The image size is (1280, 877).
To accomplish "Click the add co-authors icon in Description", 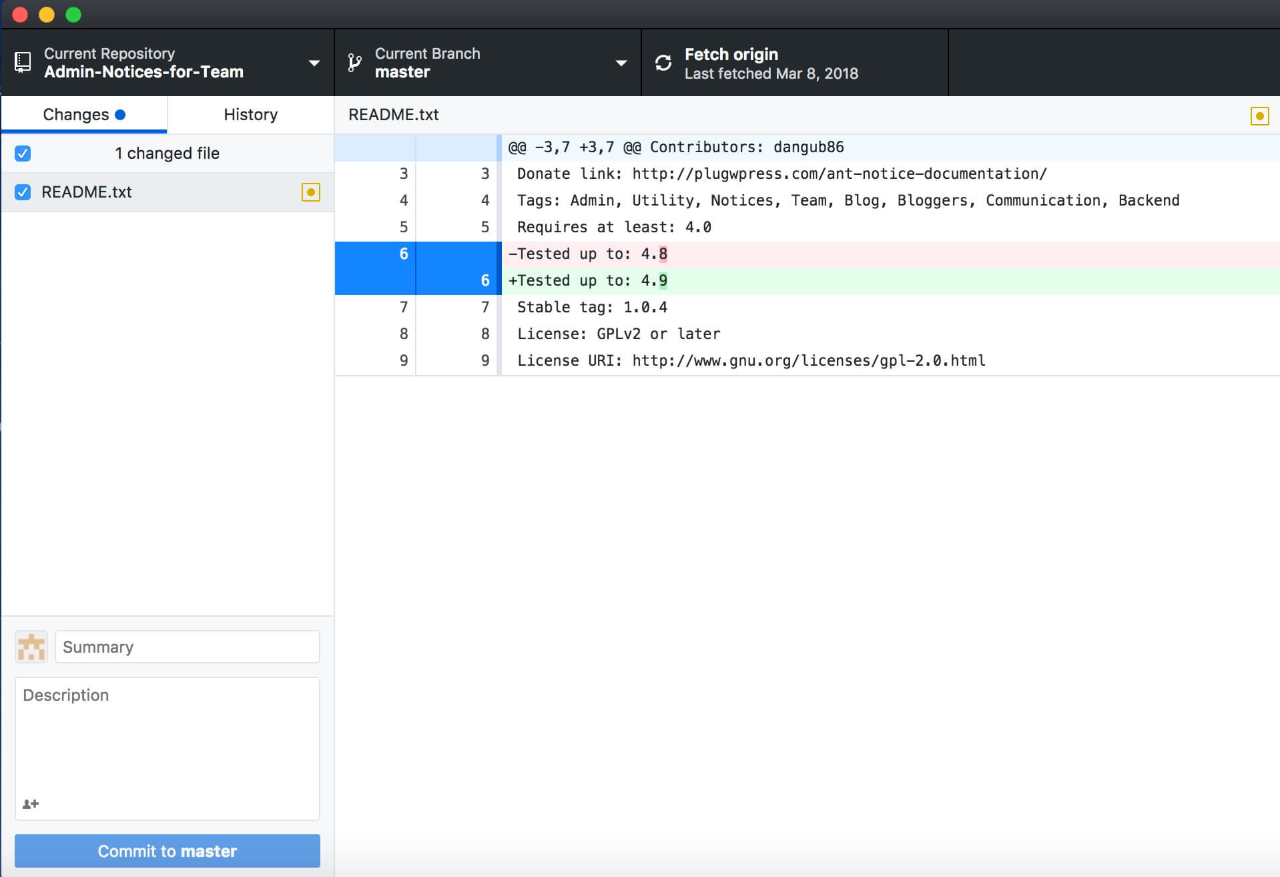I will (31, 804).
